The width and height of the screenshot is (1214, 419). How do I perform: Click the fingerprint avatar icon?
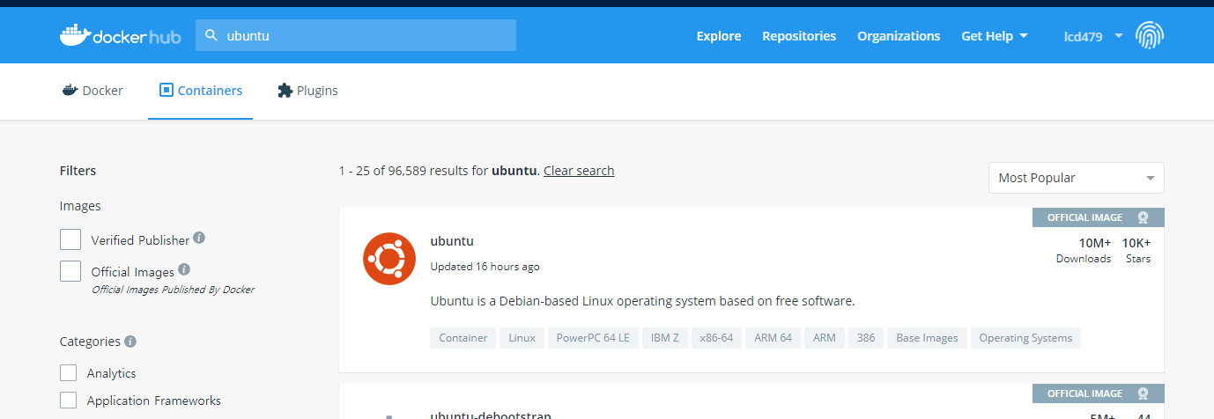(1149, 35)
